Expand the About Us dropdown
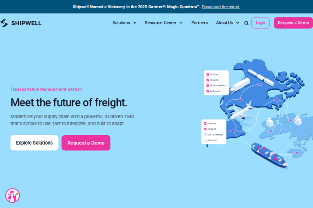Screen dimensions: 313x208 click(x=227, y=23)
